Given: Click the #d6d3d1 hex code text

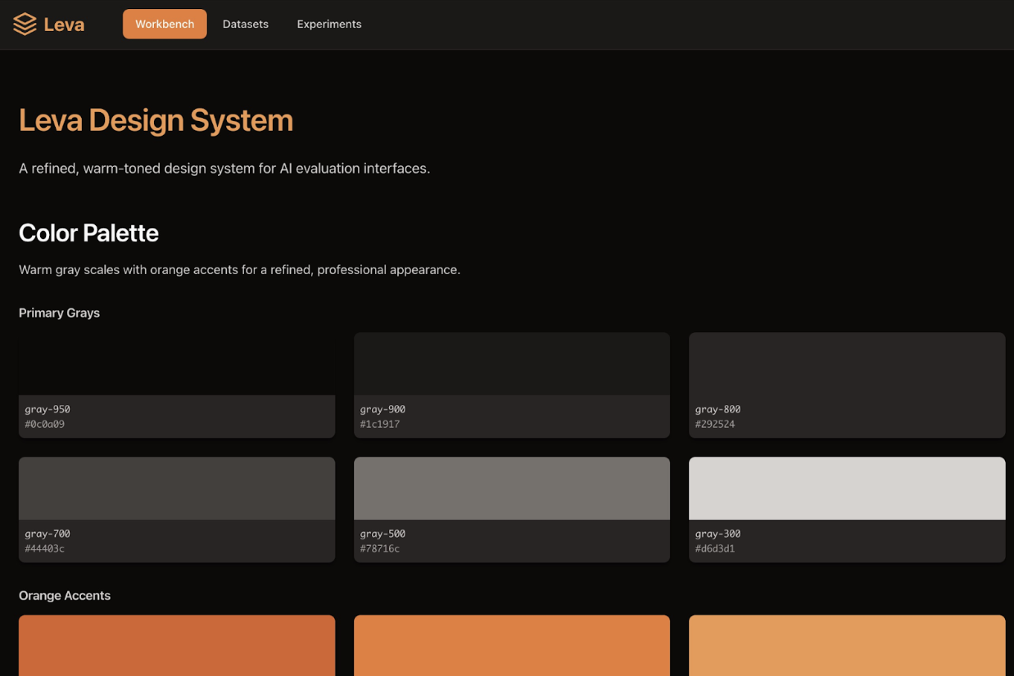Looking at the screenshot, I should pos(715,549).
